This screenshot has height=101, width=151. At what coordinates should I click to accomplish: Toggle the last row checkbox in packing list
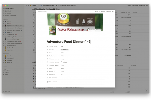click(x=34, y=50)
